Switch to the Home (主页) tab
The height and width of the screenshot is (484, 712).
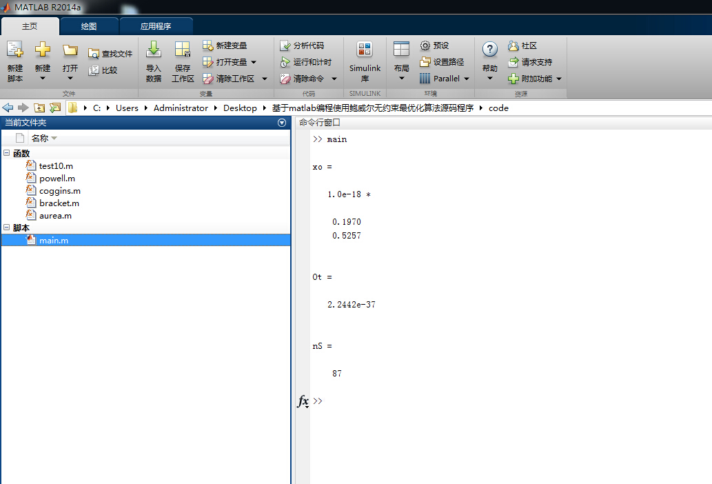pos(30,26)
